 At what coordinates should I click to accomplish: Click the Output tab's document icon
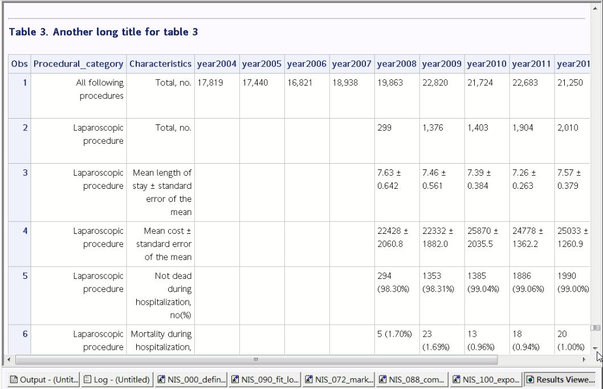(14, 379)
